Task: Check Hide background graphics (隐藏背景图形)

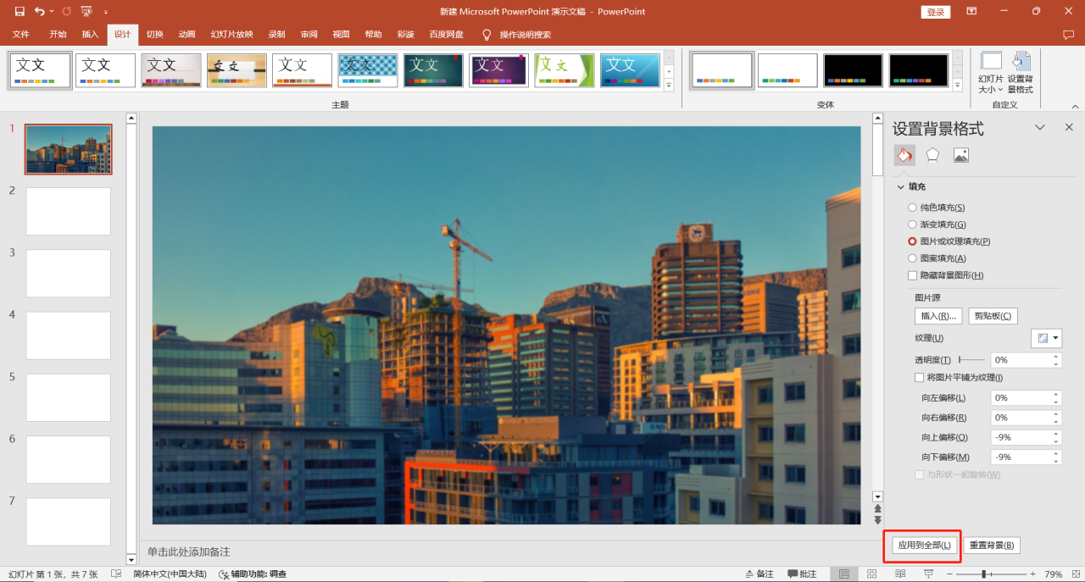Action: (x=912, y=275)
